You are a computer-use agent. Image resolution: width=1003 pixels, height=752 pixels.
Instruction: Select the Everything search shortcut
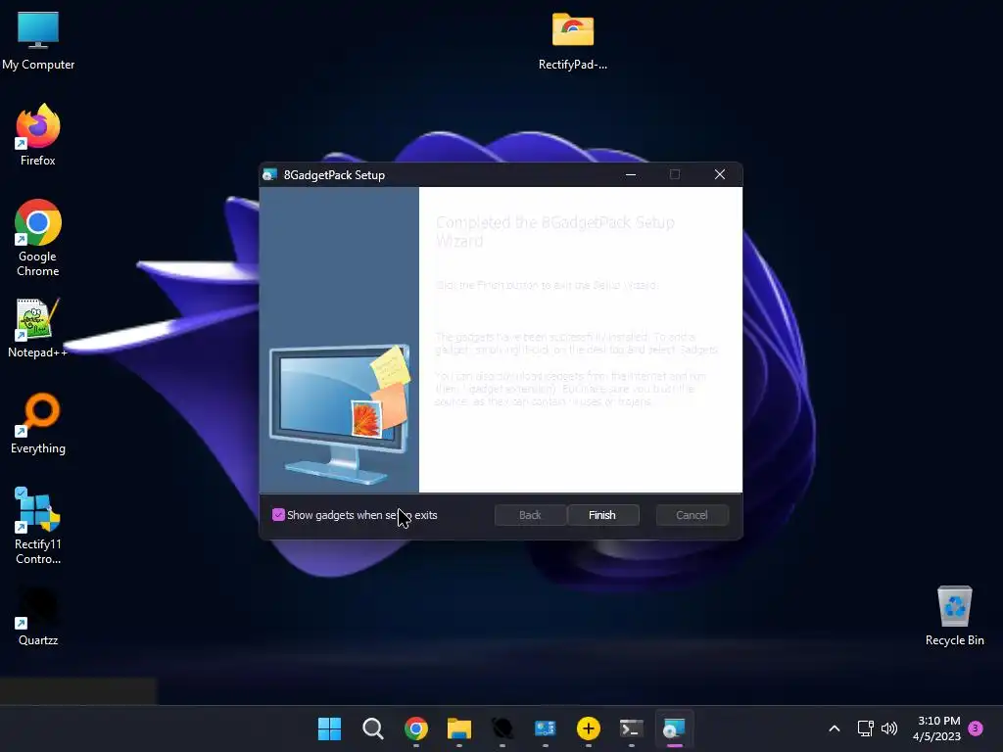[x=38, y=423]
